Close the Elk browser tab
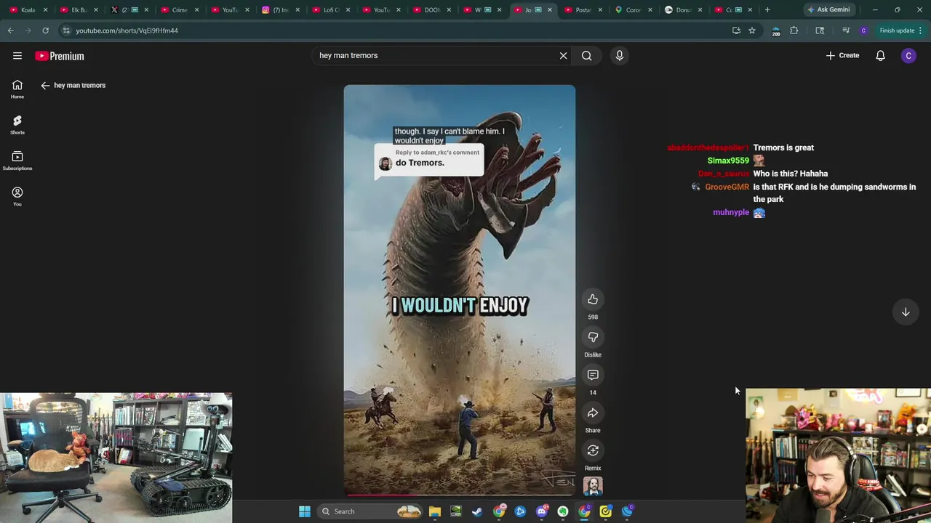931x523 pixels. pyautogui.click(x=96, y=9)
